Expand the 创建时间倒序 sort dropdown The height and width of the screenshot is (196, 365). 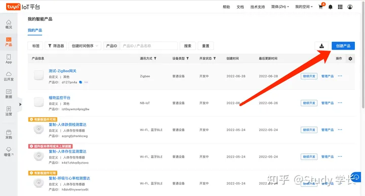tap(85, 46)
